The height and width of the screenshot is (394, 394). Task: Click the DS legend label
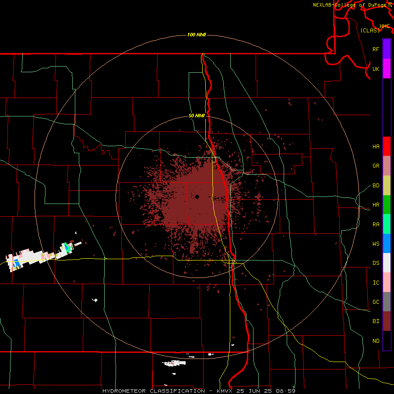click(x=376, y=263)
